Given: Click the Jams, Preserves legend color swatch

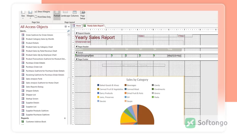Looking at the screenshot, I should click(x=98, y=97).
